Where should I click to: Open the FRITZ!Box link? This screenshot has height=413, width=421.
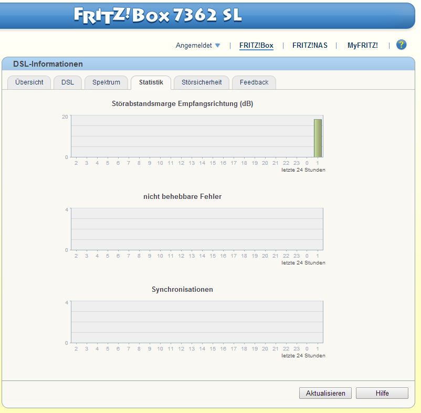click(x=256, y=45)
